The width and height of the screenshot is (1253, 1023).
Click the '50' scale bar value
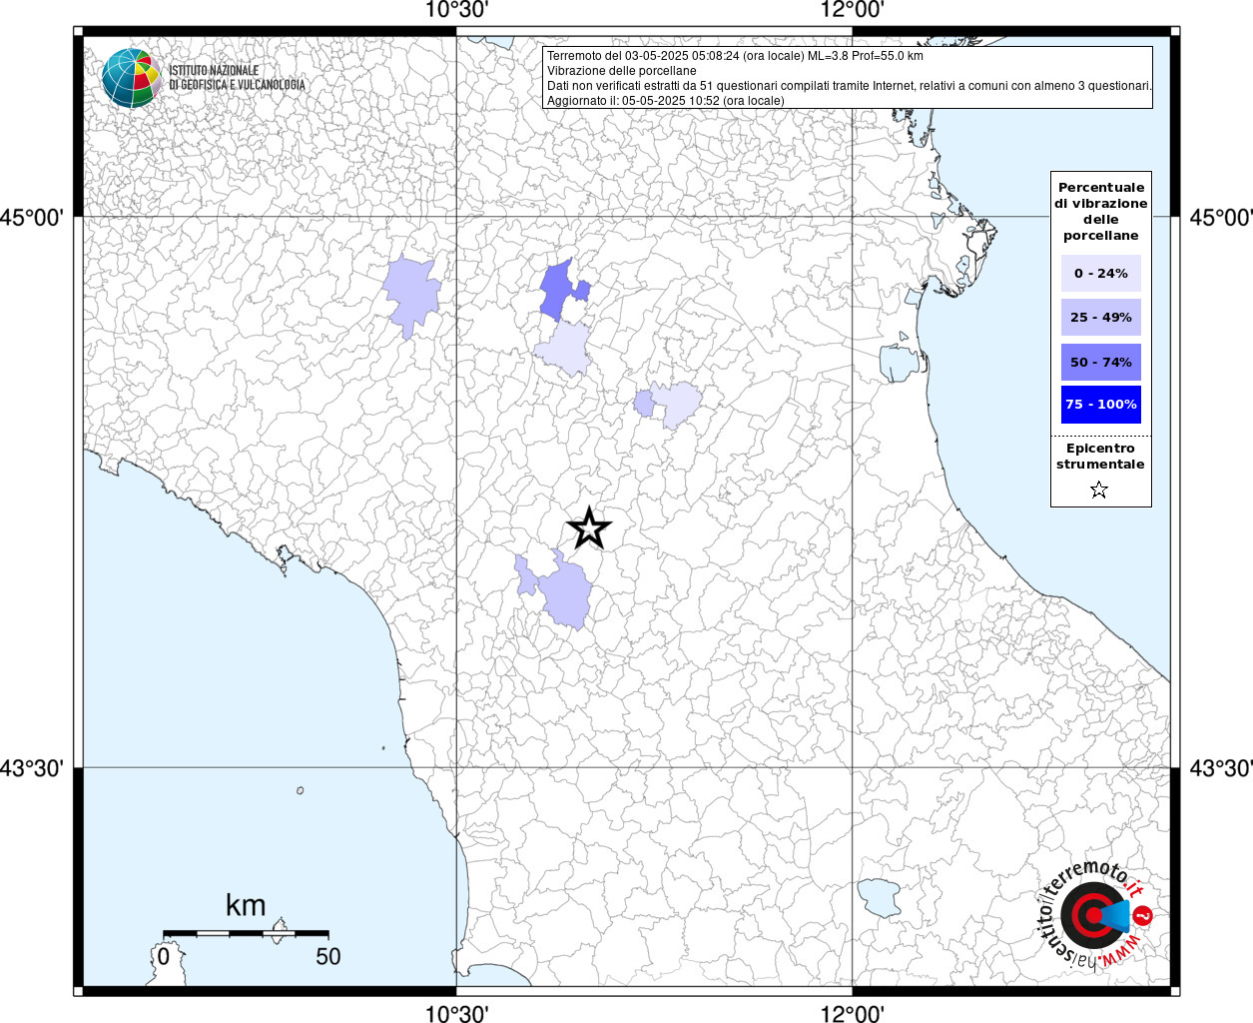pyautogui.click(x=328, y=956)
